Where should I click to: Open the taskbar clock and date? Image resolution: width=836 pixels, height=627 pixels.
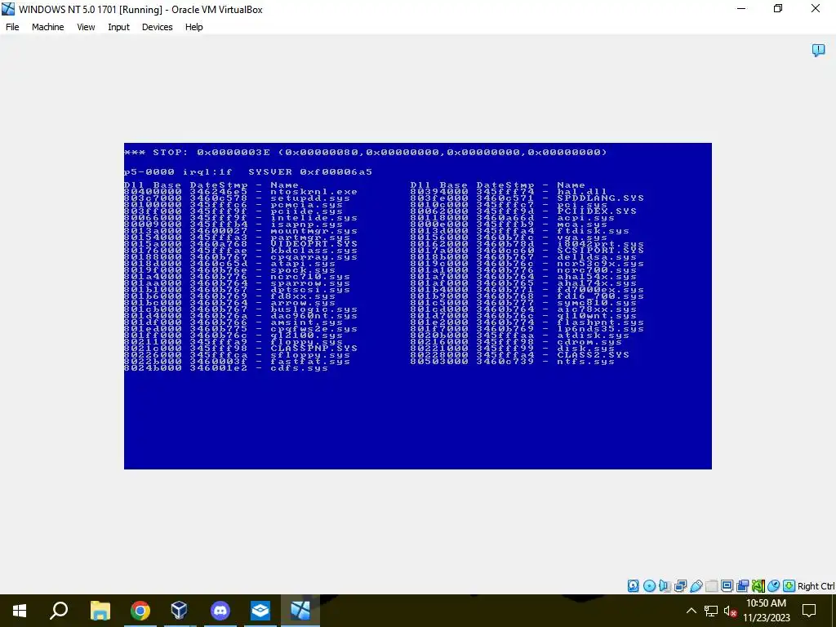[766, 611]
